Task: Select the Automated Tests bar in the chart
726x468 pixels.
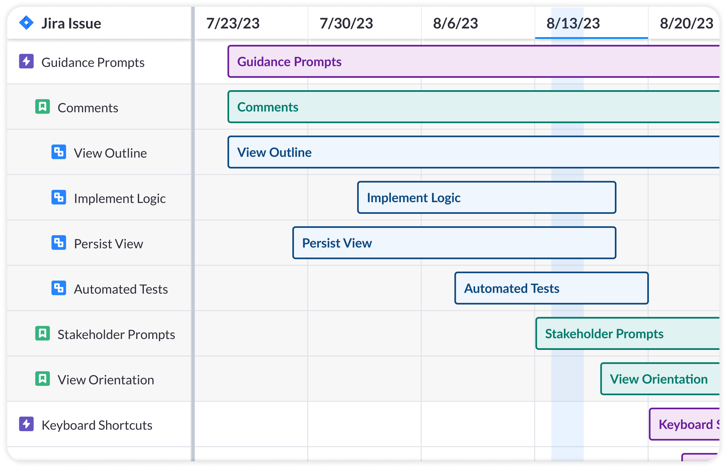Action: (551, 288)
